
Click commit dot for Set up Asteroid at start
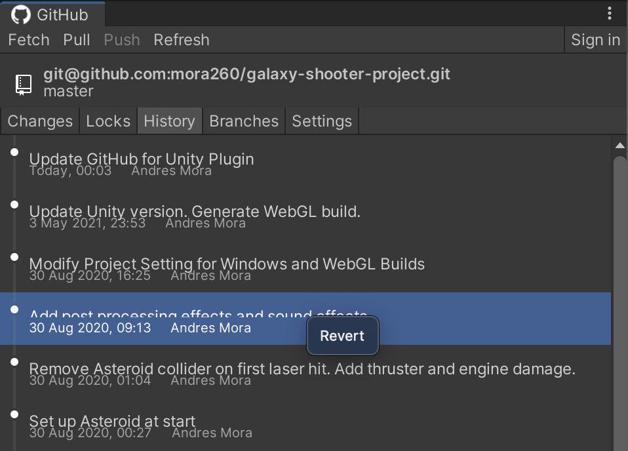14,414
